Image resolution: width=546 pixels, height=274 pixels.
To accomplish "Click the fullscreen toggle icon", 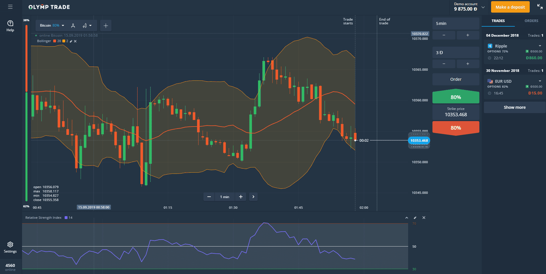I will click(x=540, y=7).
